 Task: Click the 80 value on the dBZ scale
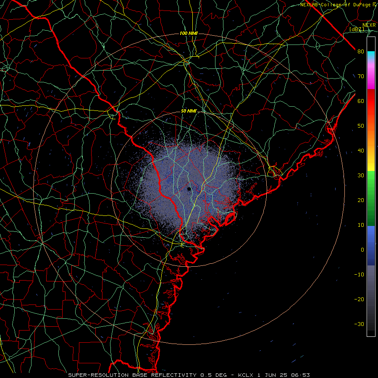361,52
